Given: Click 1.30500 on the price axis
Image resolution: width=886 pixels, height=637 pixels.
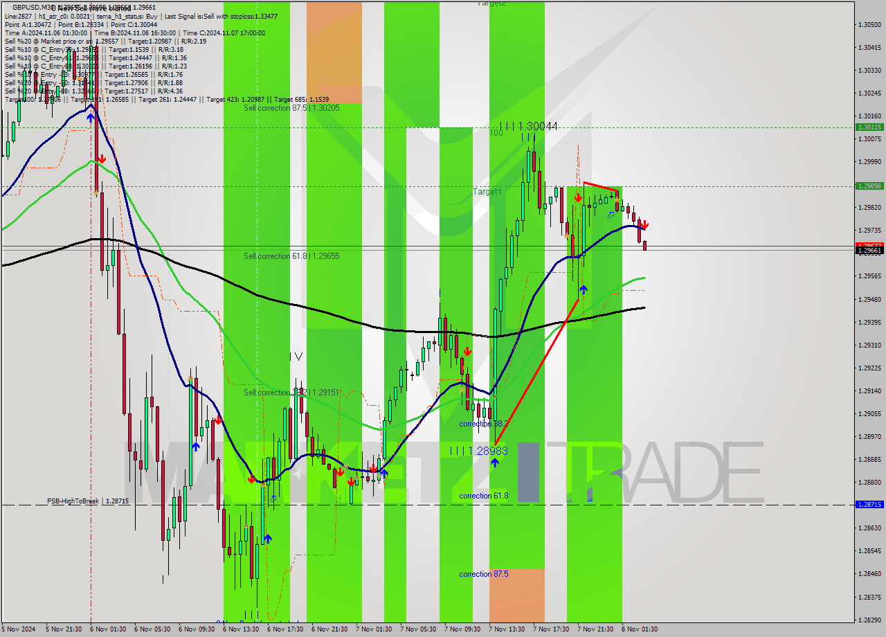Looking at the screenshot, I should (869, 24).
